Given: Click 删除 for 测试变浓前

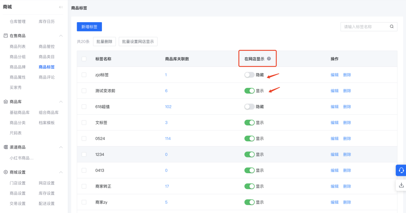Looking at the screenshot, I should click(x=347, y=91).
